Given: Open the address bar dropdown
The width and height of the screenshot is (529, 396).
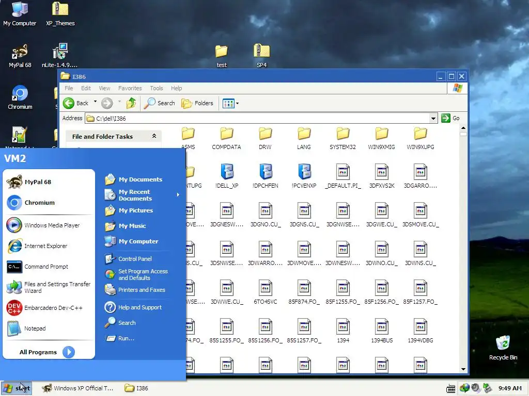Looking at the screenshot, I should point(433,119).
